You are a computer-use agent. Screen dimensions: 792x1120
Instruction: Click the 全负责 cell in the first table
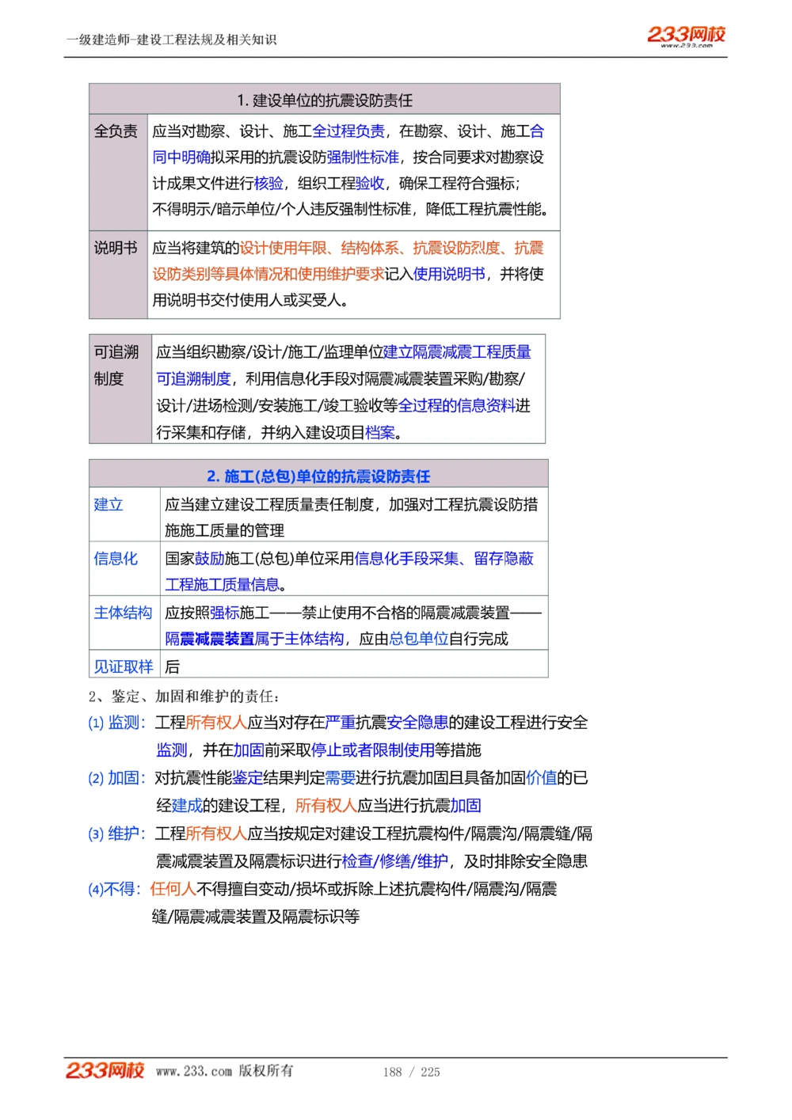116,131
